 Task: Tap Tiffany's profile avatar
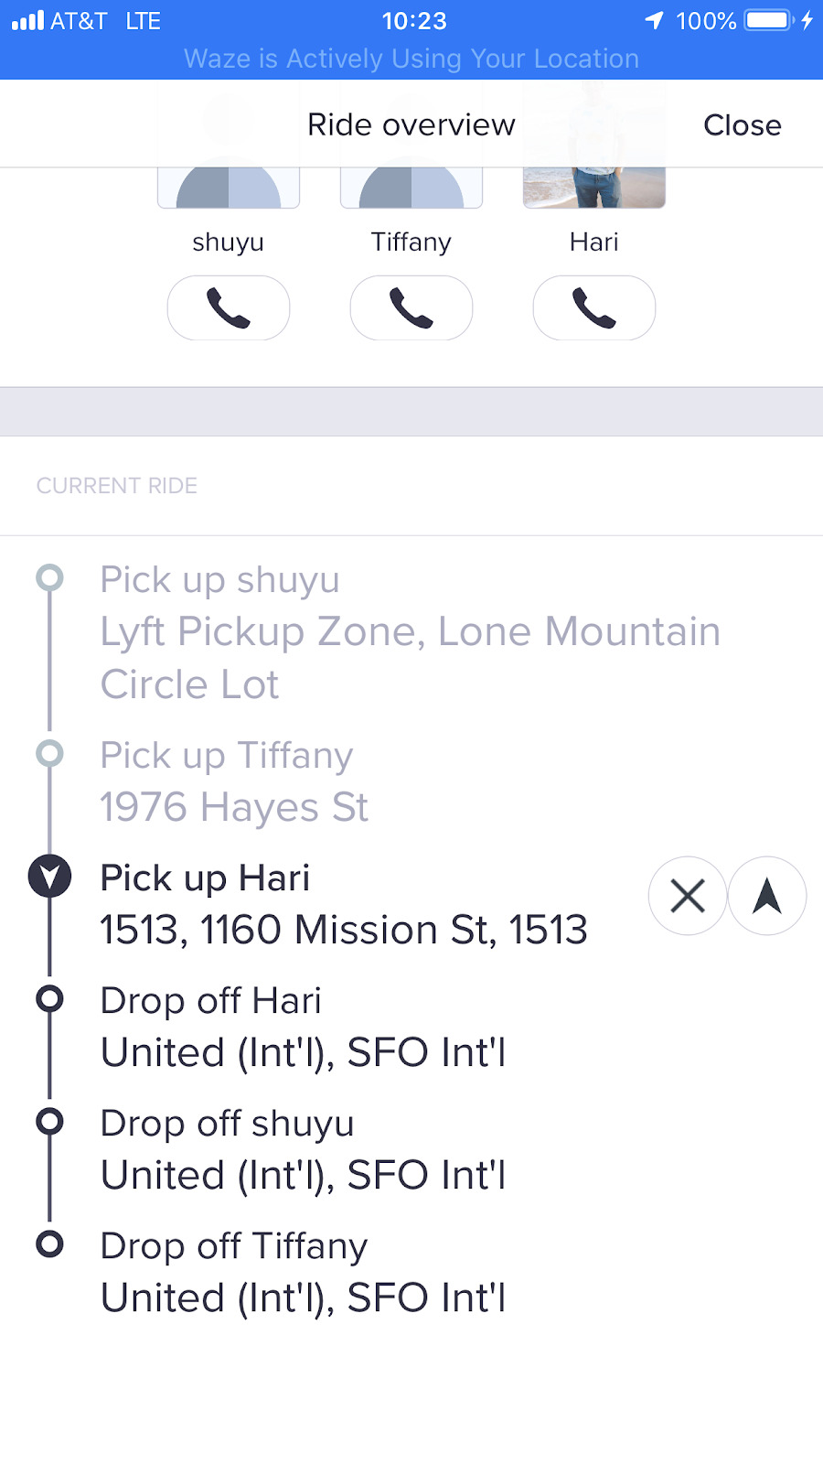(411, 188)
